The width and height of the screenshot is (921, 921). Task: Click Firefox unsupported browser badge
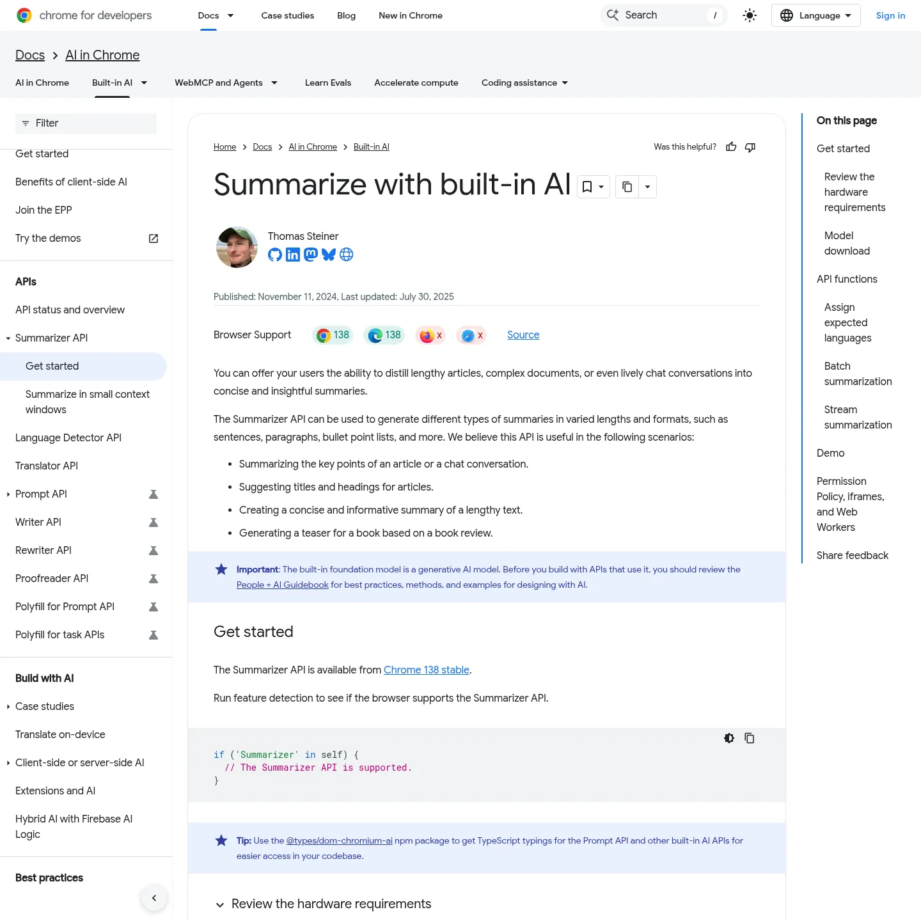430,335
